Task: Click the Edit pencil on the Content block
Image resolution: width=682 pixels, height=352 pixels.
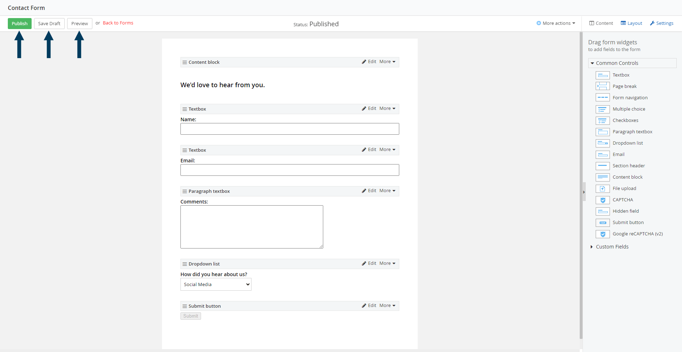Action: 365,62
